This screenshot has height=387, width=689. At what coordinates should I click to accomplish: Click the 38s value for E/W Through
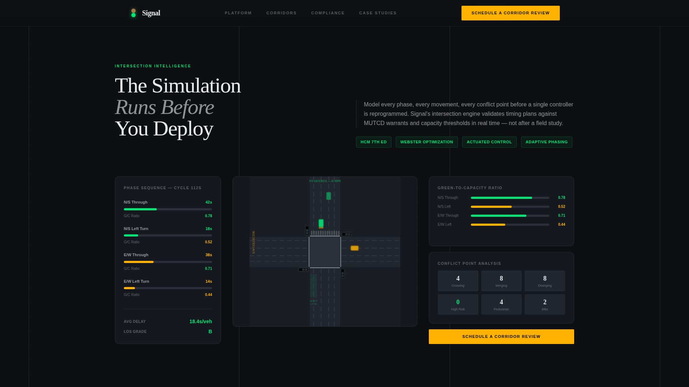(208, 255)
